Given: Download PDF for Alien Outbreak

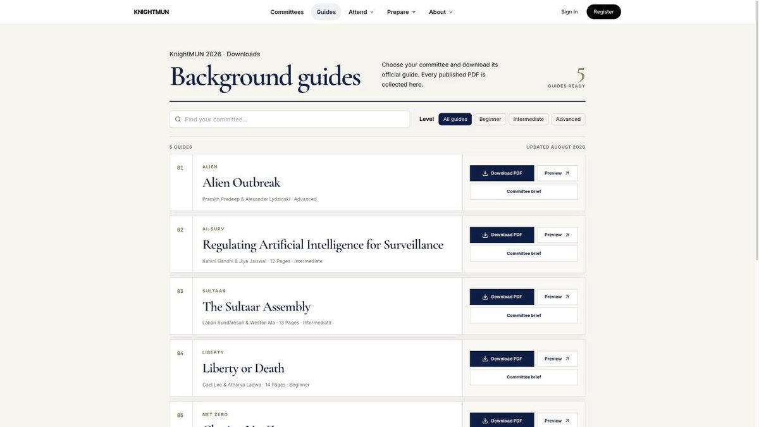Looking at the screenshot, I should pyautogui.click(x=502, y=173).
